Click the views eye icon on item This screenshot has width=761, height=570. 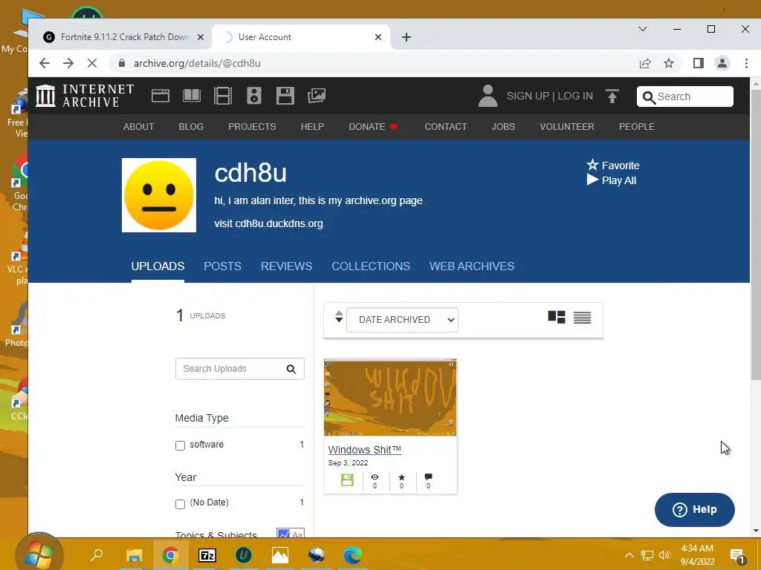[375, 477]
